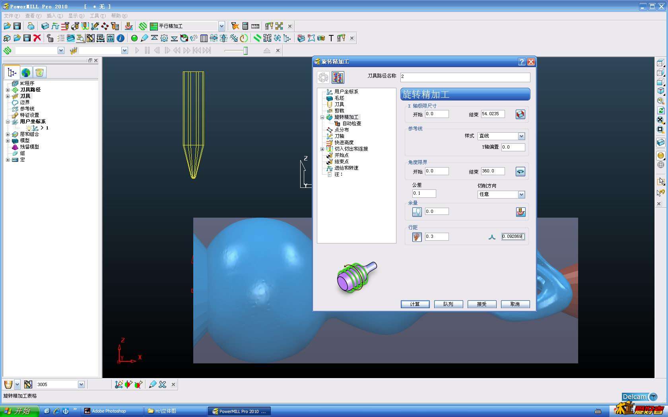668x417 pixels.
Task: Click the stepover hand icon in 行距
Action: [x=417, y=237]
